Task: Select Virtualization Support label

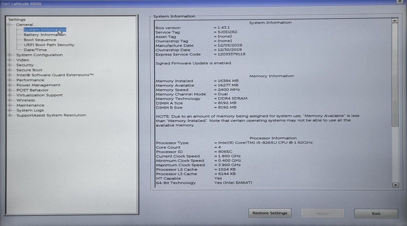Action: 40,95
